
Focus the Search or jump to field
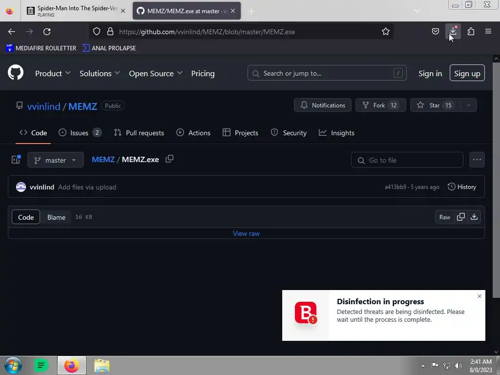click(x=327, y=73)
